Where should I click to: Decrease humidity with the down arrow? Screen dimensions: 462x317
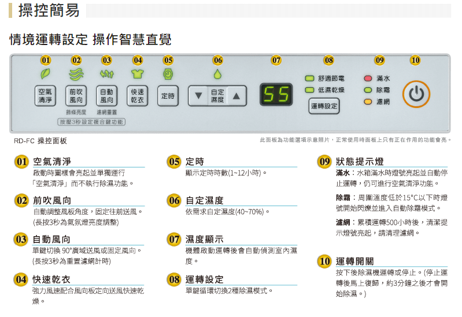click(x=199, y=96)
